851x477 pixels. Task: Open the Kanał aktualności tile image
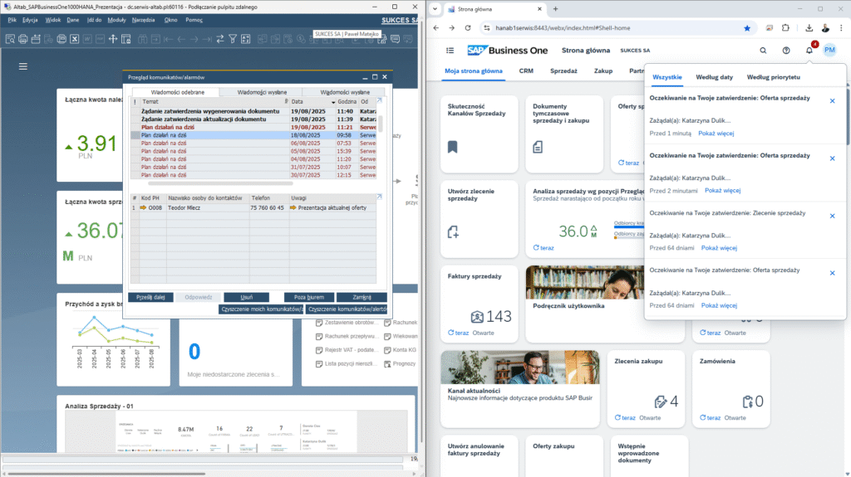[x=520, y=367]
